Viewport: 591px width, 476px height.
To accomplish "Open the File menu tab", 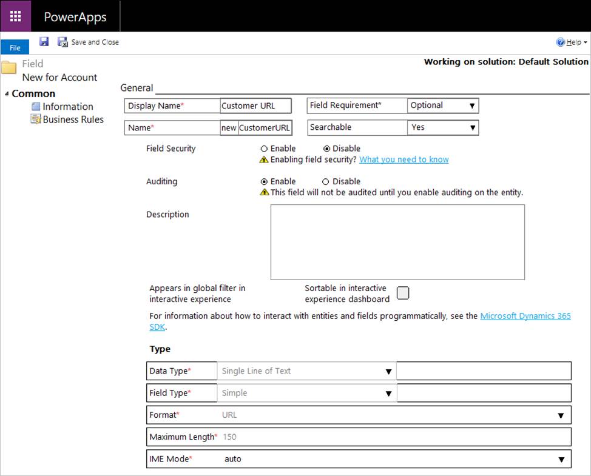I will tap(15, 47).
